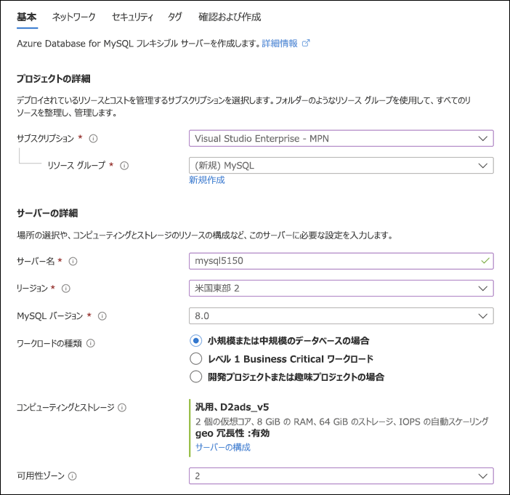Click 新規作成 link under resource group

tap(207, 180)
